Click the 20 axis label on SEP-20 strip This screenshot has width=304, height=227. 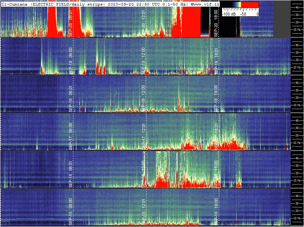coord(297,22)
